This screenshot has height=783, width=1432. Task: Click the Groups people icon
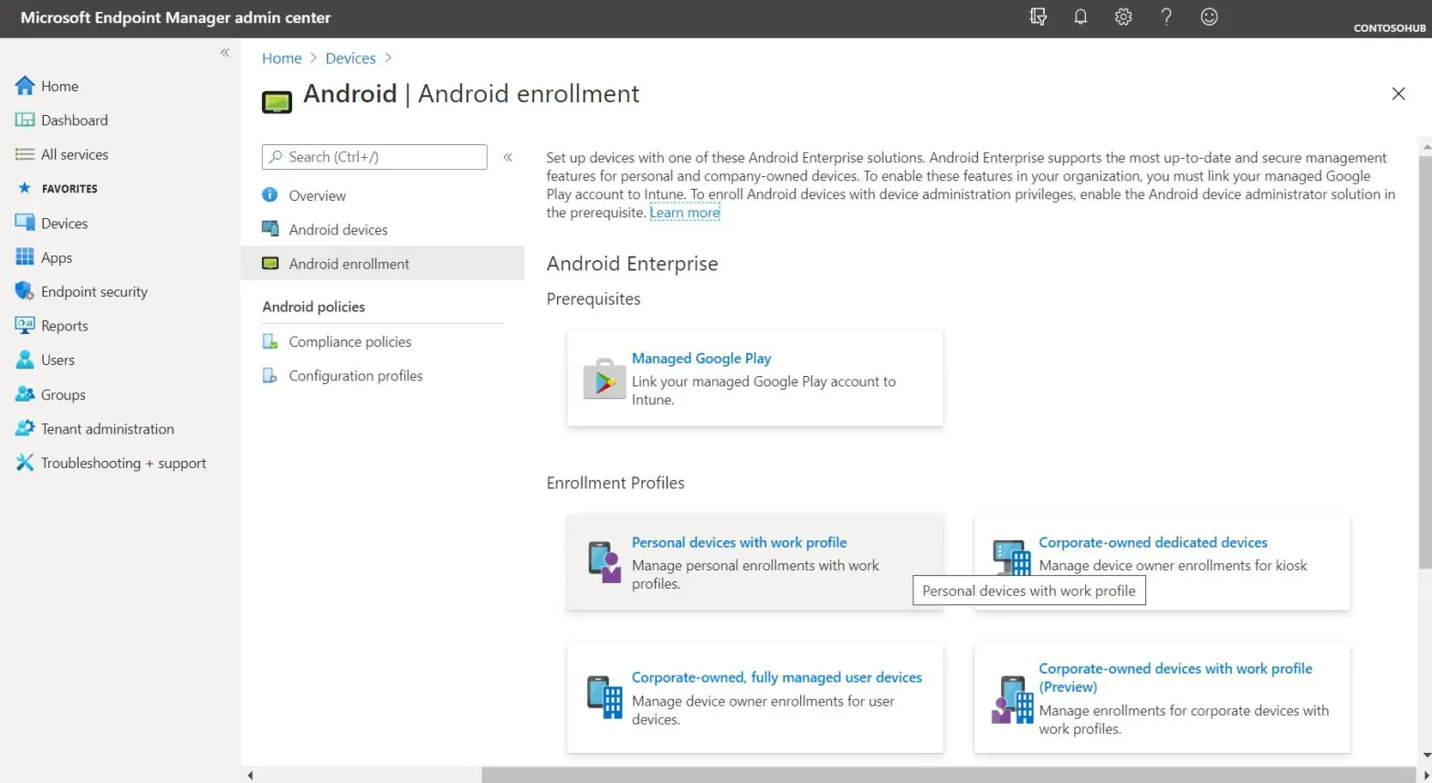25,394
